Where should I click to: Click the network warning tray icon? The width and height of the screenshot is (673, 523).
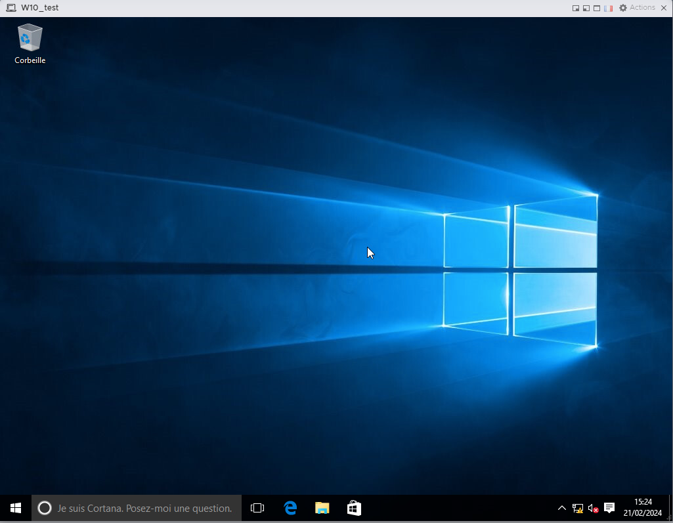[578, 508]
